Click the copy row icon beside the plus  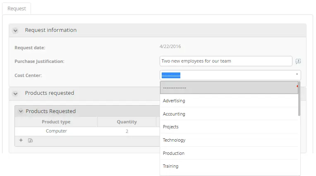30,140
